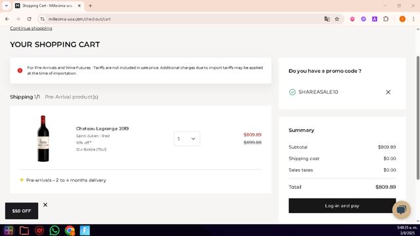The height and width of the screenshot is (236, 420).
Task: Open the purple A extension icon
Action: coord(375,19)
